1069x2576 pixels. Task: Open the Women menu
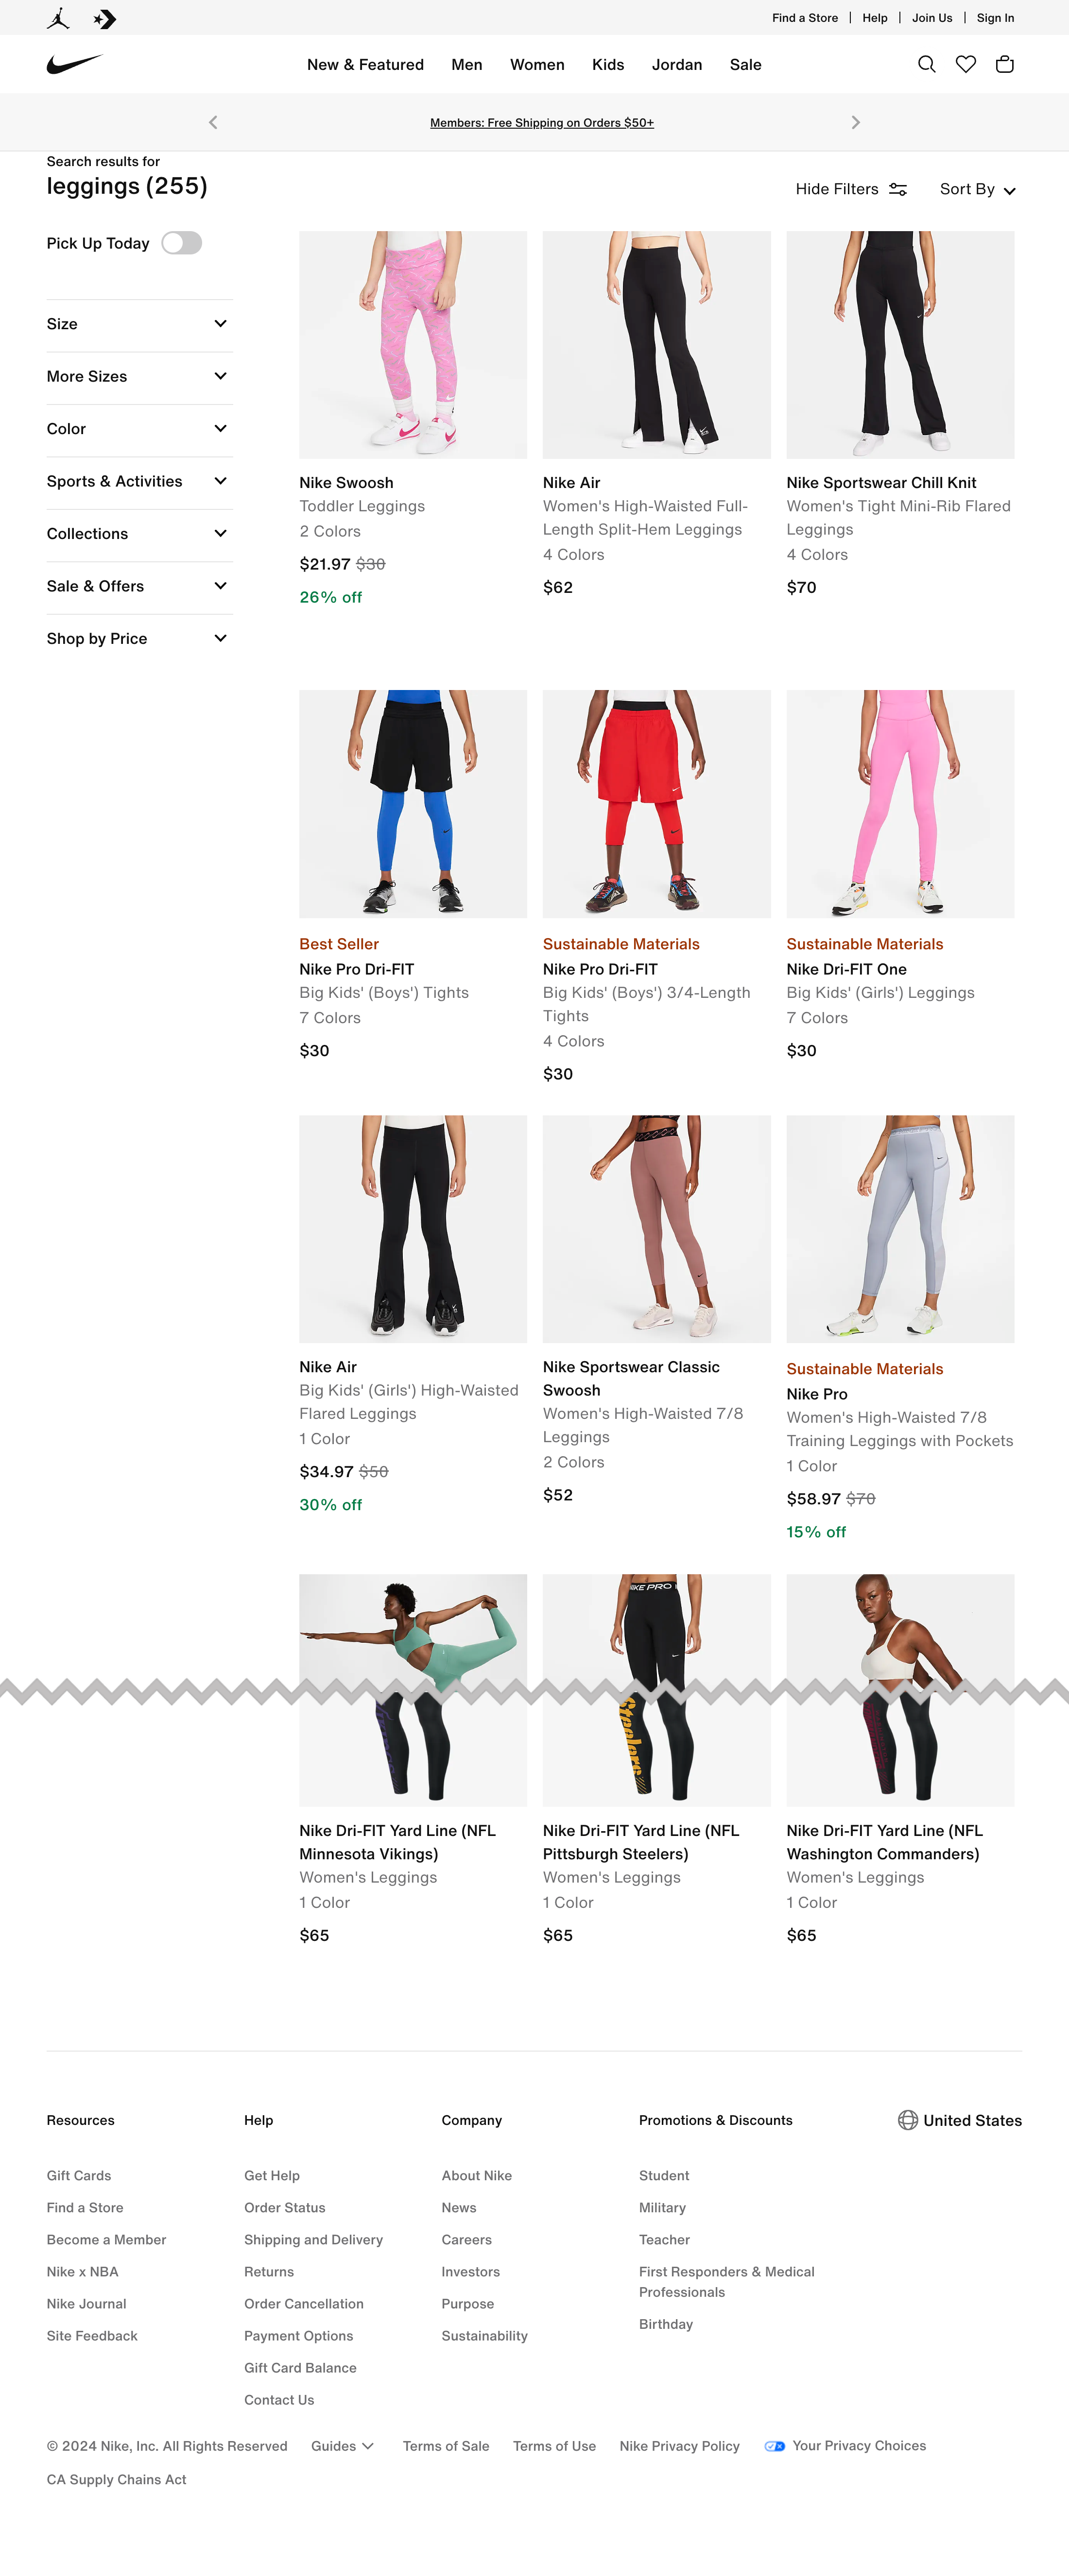click(x=537, y=64)
